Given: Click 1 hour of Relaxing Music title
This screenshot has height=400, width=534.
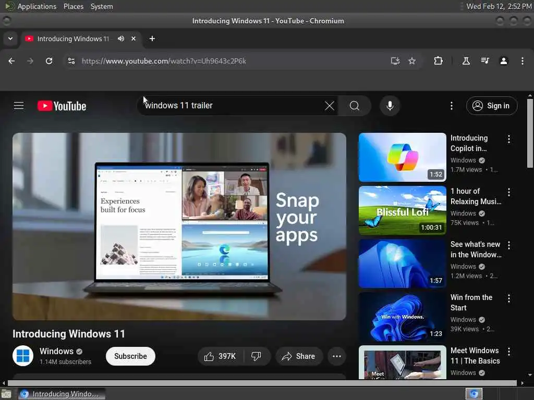Looking at the screenshot, I should pos(476,196).
